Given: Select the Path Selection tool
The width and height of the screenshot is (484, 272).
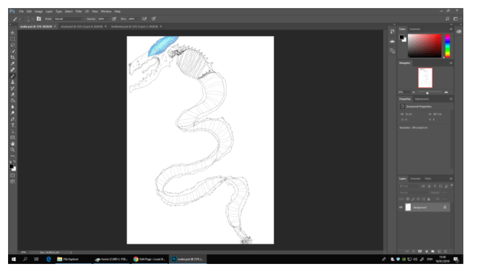Looking at the screenshot, I should tap(13, 131).
